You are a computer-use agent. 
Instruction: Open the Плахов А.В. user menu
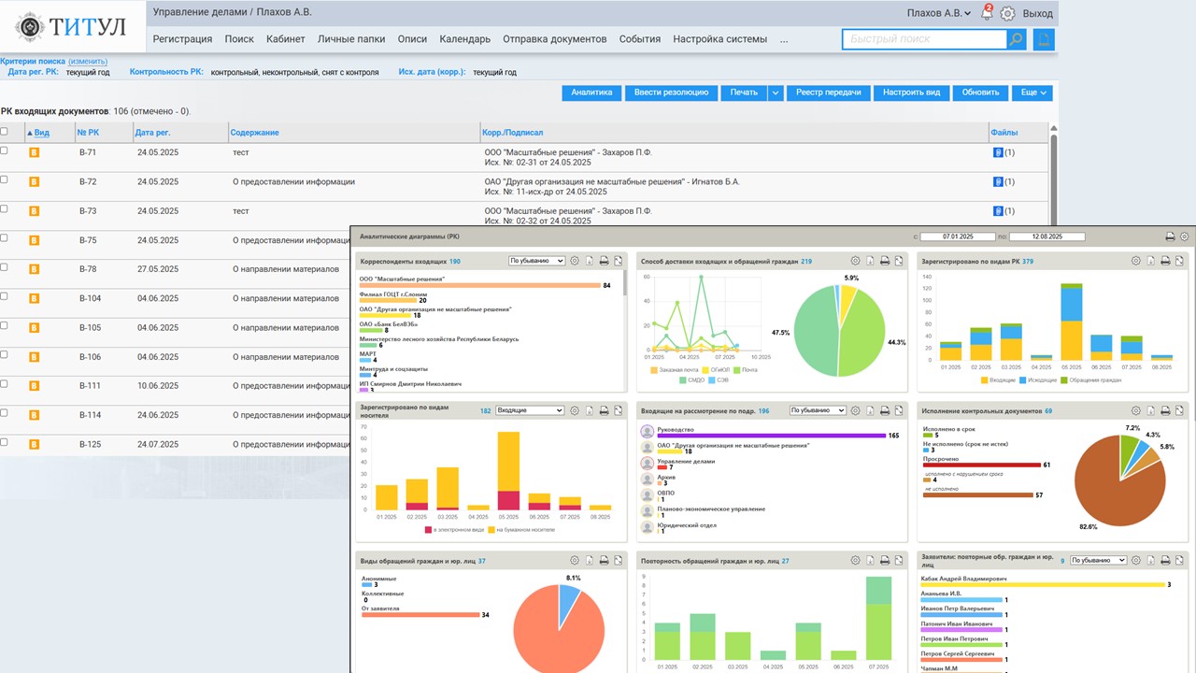pyautogui.click(x=938, y=14)
